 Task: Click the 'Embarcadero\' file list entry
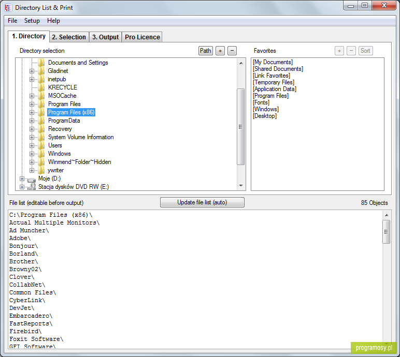point(31,316)
